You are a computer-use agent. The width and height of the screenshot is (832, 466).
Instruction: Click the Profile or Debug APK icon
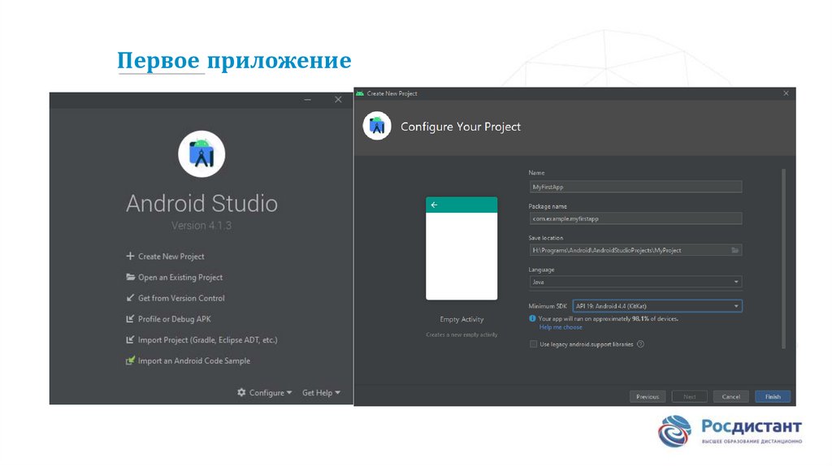[x=130, y=320]
